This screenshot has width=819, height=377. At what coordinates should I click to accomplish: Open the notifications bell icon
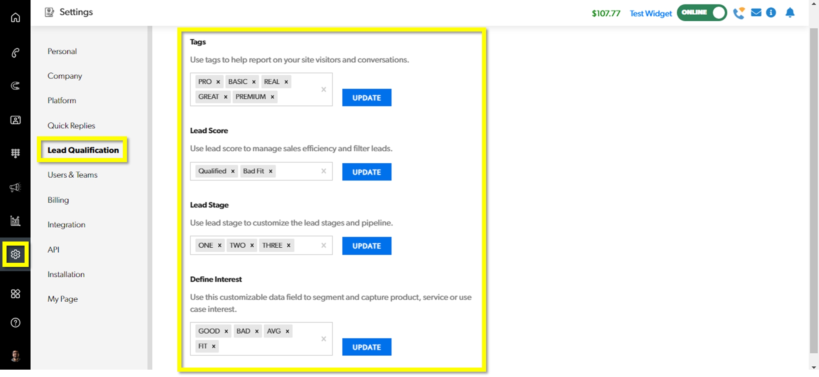(790, 13)
